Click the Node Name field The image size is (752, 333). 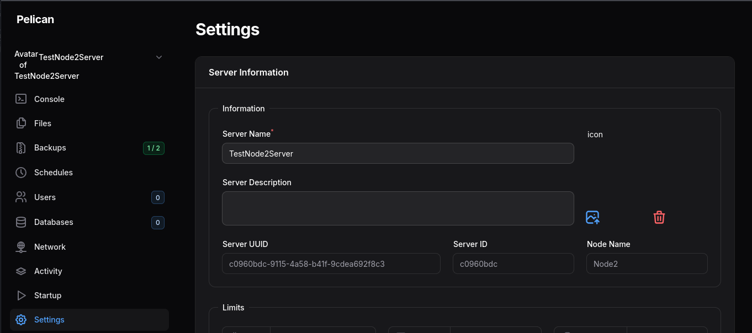pyautogui.click(x=647, y=264)
